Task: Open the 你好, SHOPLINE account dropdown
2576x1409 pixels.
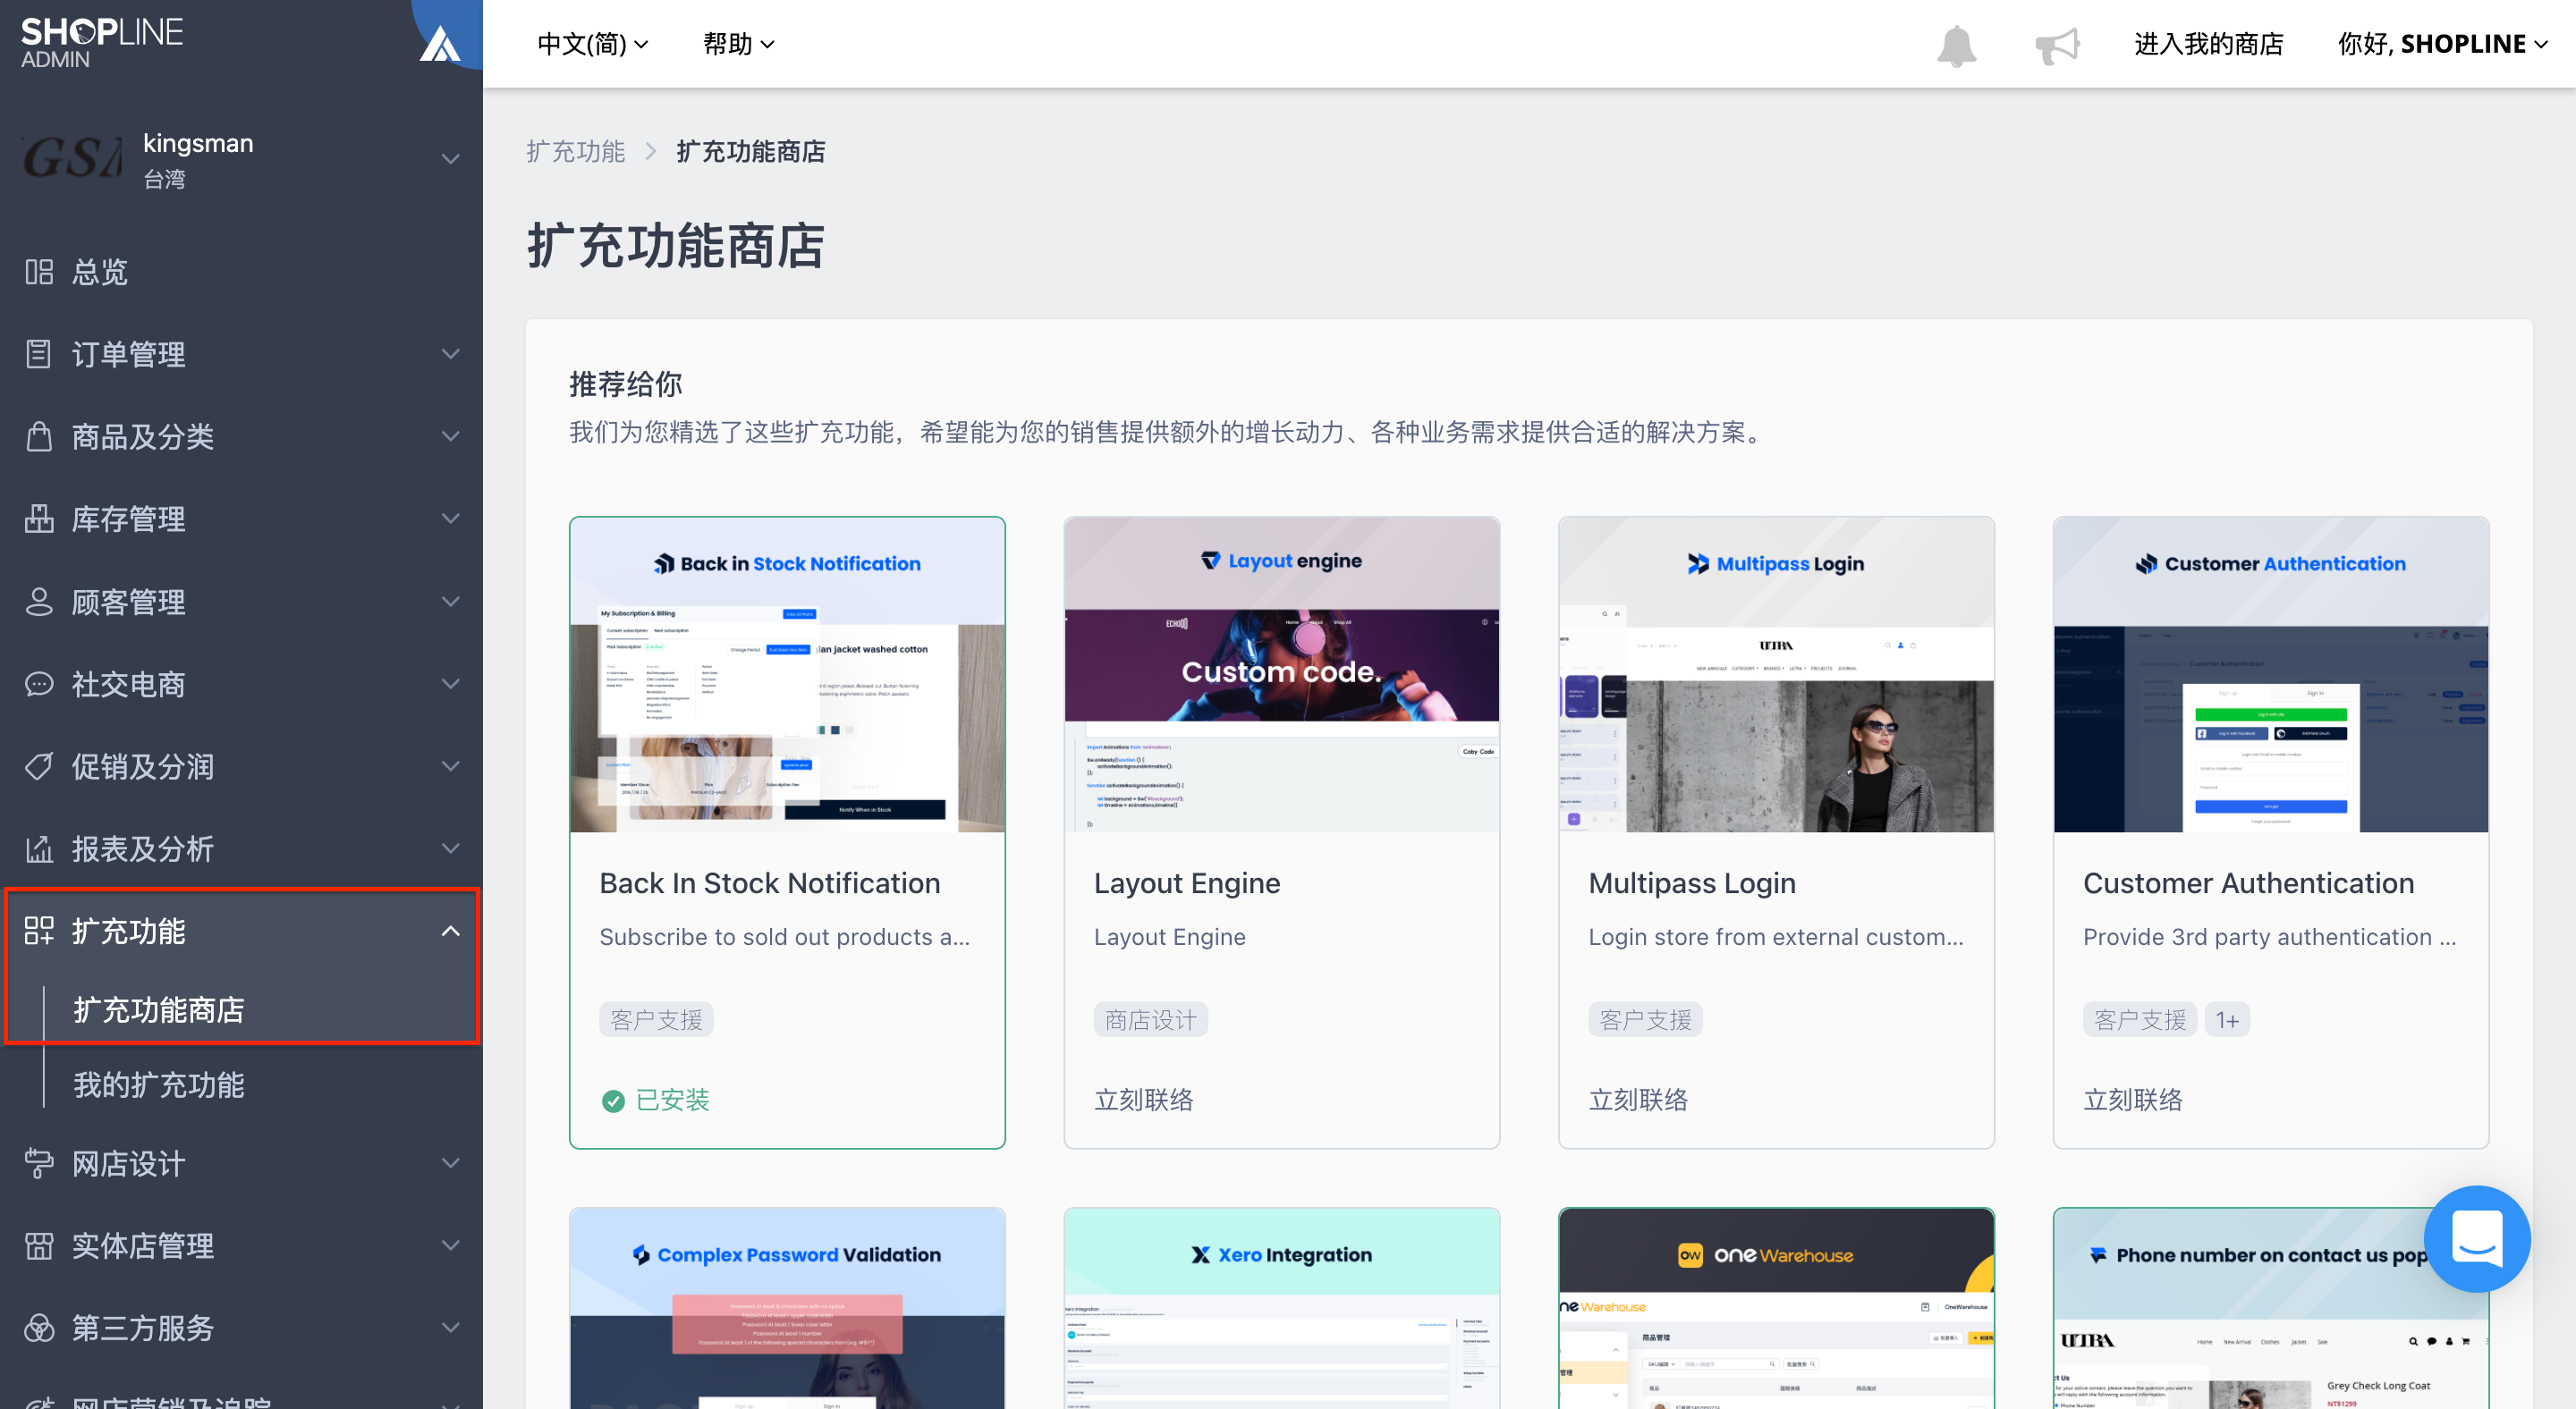Action: tap(2442, 44)
